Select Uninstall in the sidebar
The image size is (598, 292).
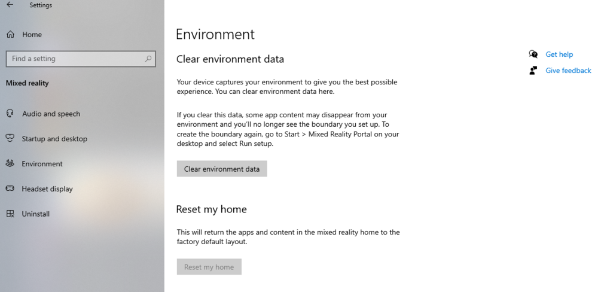tap(36, 214)
